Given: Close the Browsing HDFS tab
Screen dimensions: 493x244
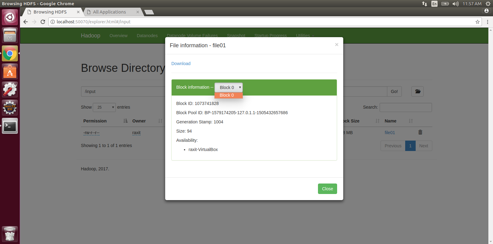Looking at the screenshot, I should pyautogui.click(x=78, y=12).
